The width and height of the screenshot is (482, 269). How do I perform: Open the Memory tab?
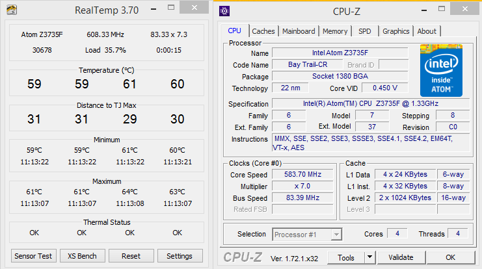(x=335, y=31)
